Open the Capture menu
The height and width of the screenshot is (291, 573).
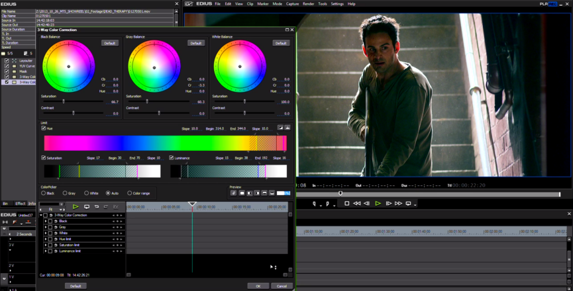(x=292, y=4)
